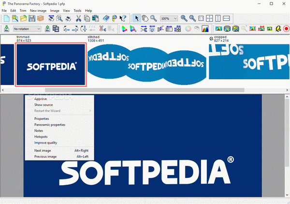
Task: Click the Paste clipboard icon
Action: pos(95,18)
